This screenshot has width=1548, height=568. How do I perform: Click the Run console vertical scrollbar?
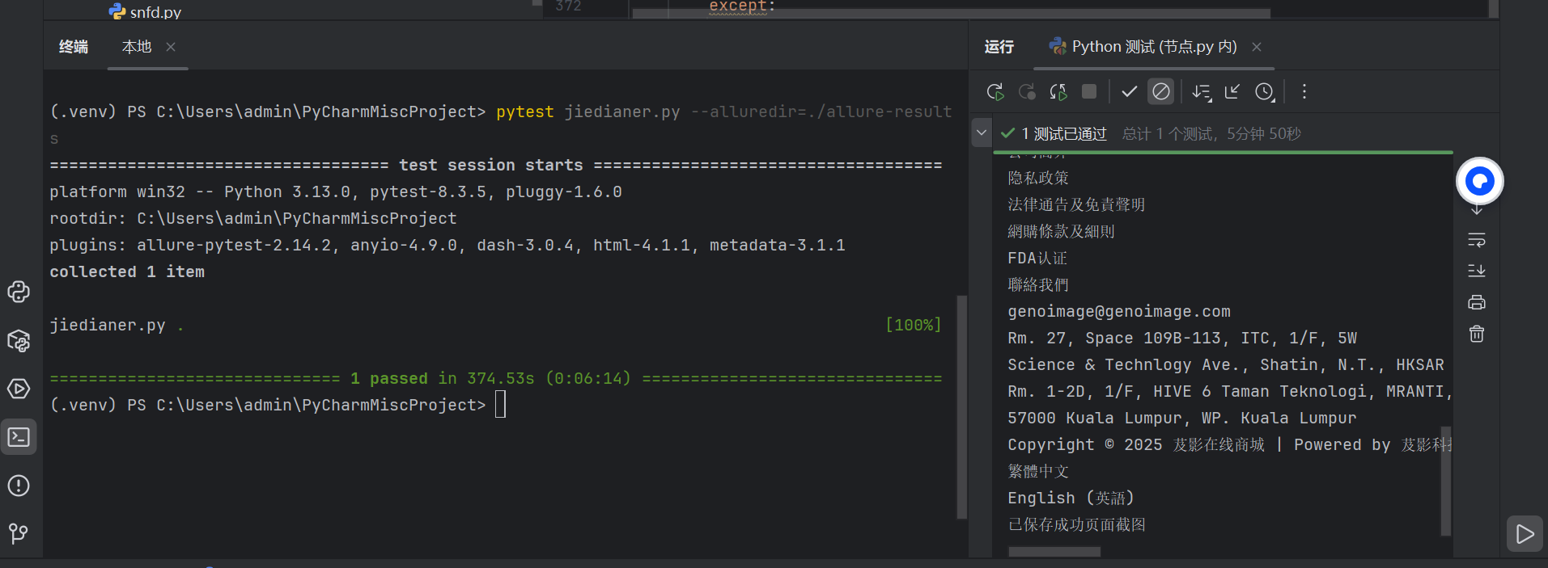[x=1445, y=481]
